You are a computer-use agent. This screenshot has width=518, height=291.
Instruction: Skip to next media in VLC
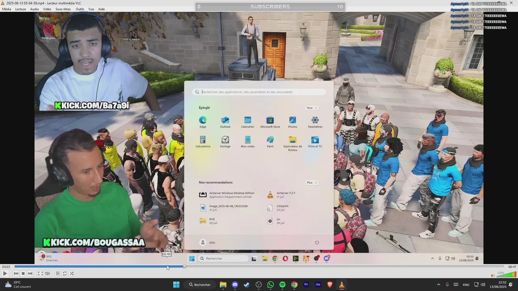(30, 274)
